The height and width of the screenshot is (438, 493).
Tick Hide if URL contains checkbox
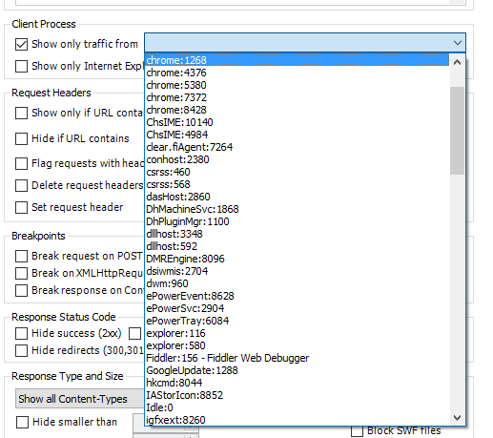[21, 138]
